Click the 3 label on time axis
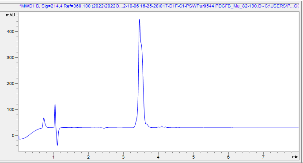The height and width of the screenshot is (163, 303). (123, 157)
